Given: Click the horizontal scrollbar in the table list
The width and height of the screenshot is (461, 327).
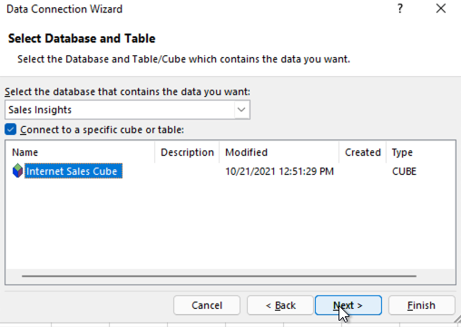Looking at the screenshot, I should (219, 276).
